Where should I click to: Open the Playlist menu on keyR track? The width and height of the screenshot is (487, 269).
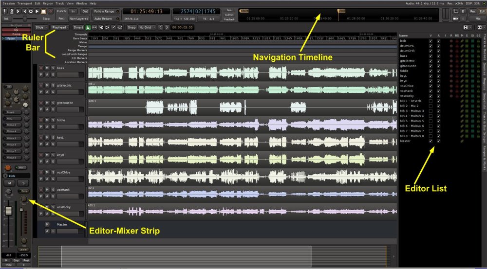[41, 161]
